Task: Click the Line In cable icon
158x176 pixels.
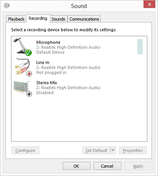Action: 23,67
